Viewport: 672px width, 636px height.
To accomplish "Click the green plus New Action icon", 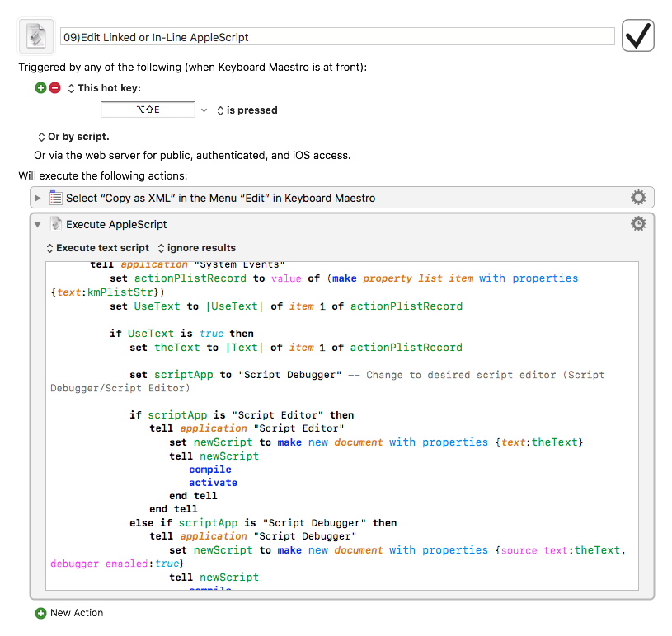I will point(40,613).
